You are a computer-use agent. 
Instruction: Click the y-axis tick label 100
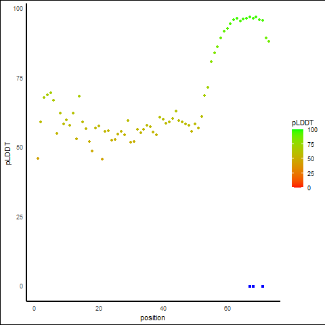click(18, 9)
